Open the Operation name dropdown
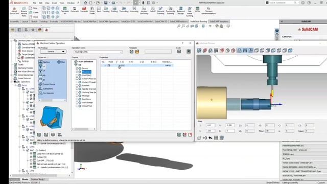The height and width of the screenshot is (184, 327). coord(121,52)
